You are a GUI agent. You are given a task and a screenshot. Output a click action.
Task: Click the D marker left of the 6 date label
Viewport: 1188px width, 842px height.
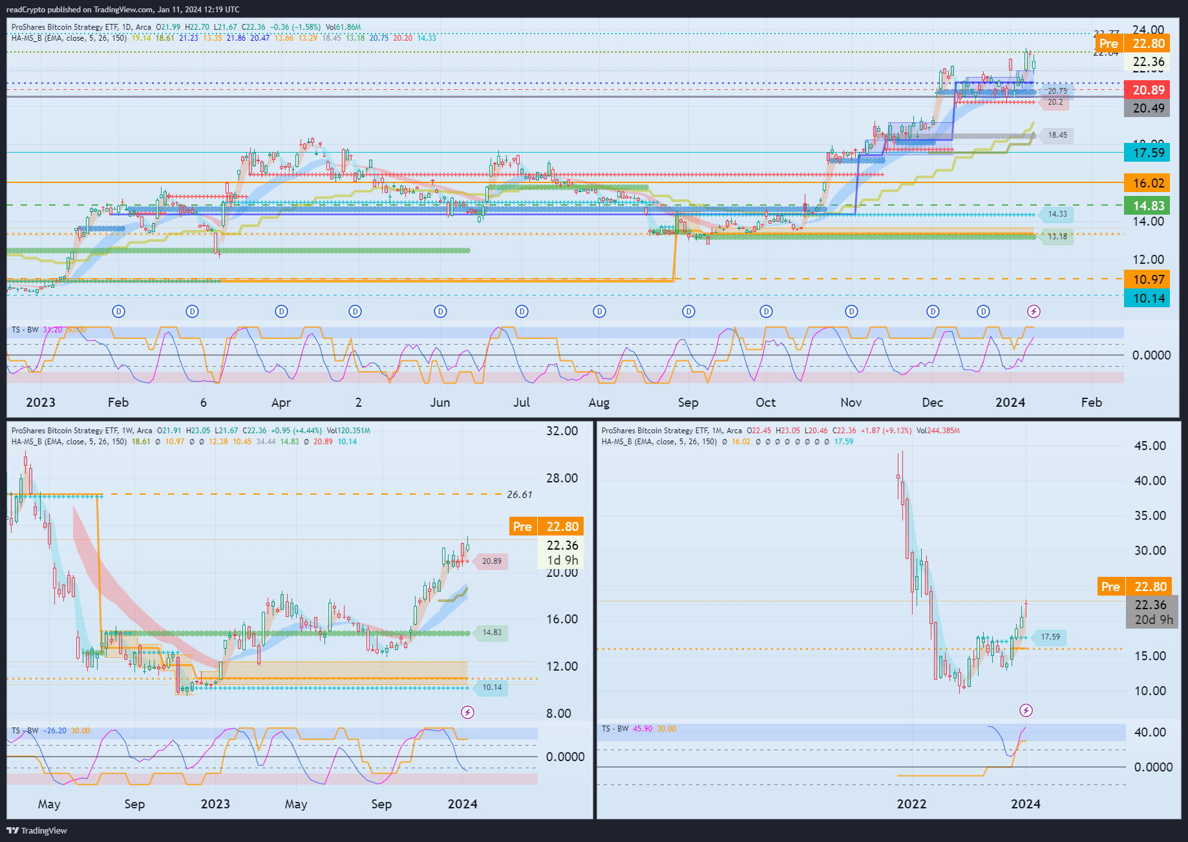tap(192, 312)
